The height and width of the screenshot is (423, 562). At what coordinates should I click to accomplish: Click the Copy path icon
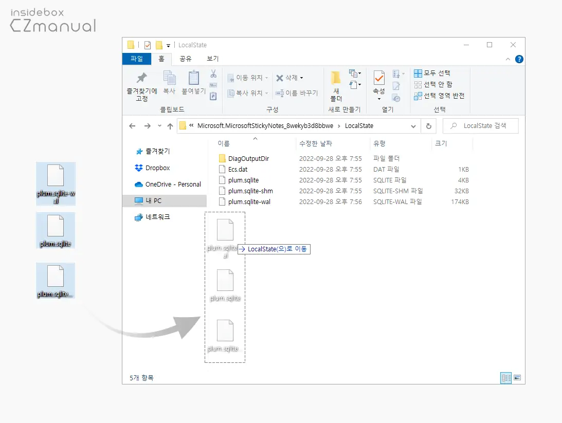tap(213, 85)
